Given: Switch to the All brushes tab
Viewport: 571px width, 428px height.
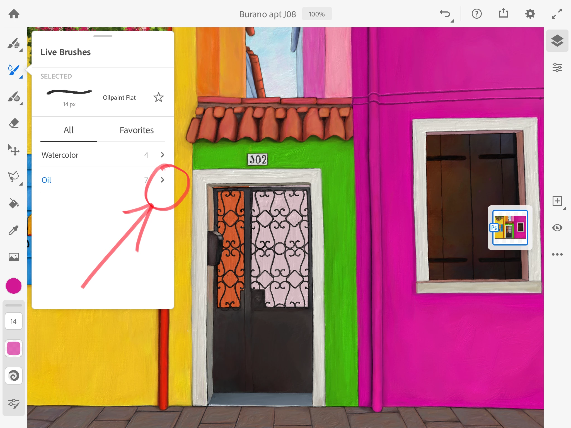Looking at the screenshot, I should [x=69, y=130].
